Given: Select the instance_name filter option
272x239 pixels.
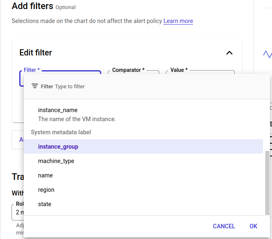Looking at the screenshot, I should tap(57, 110).
